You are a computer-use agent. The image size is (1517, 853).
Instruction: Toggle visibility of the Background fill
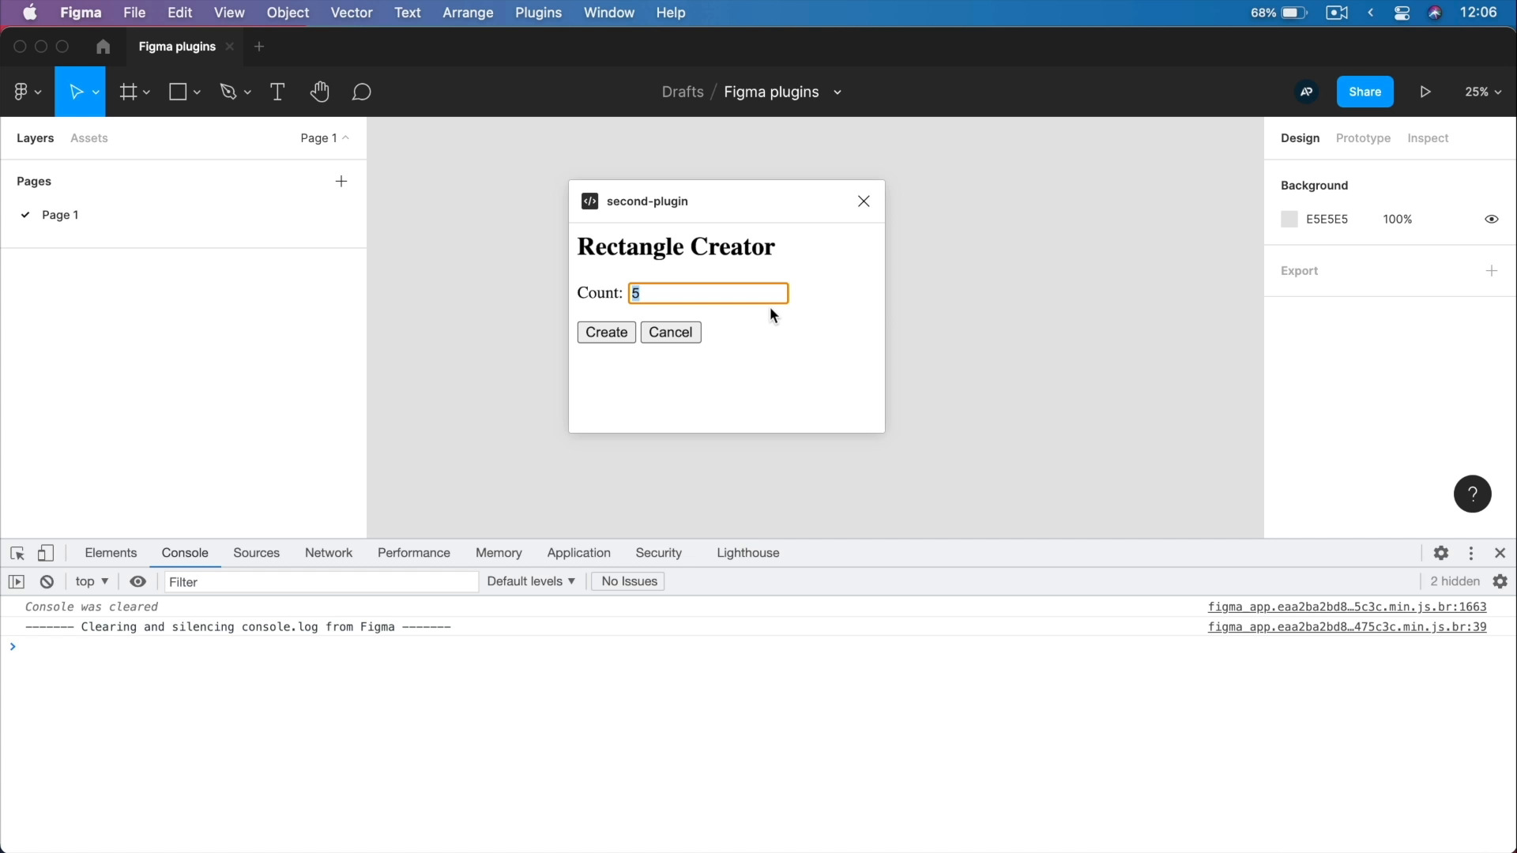click(x=1493, y=219)
